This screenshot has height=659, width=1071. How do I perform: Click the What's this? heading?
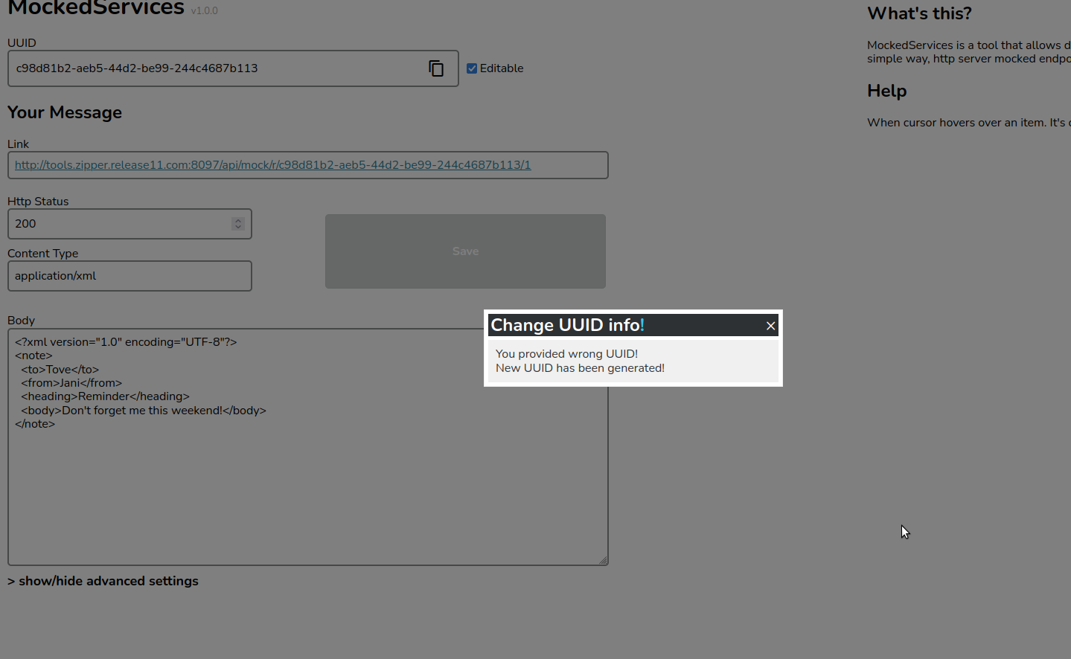[x=919, y=13]
